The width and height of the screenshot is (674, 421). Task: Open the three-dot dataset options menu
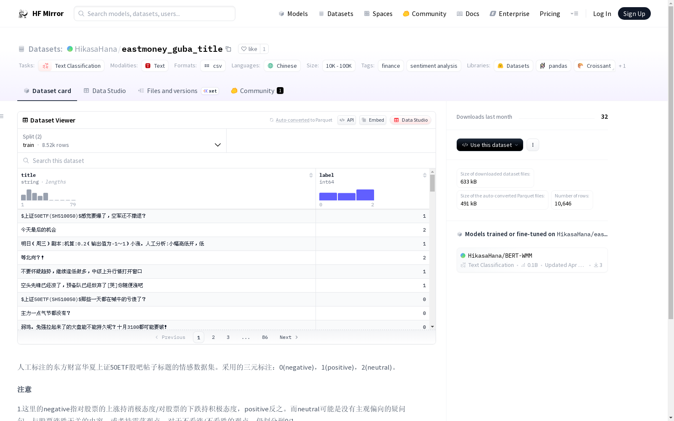[533, 145]
